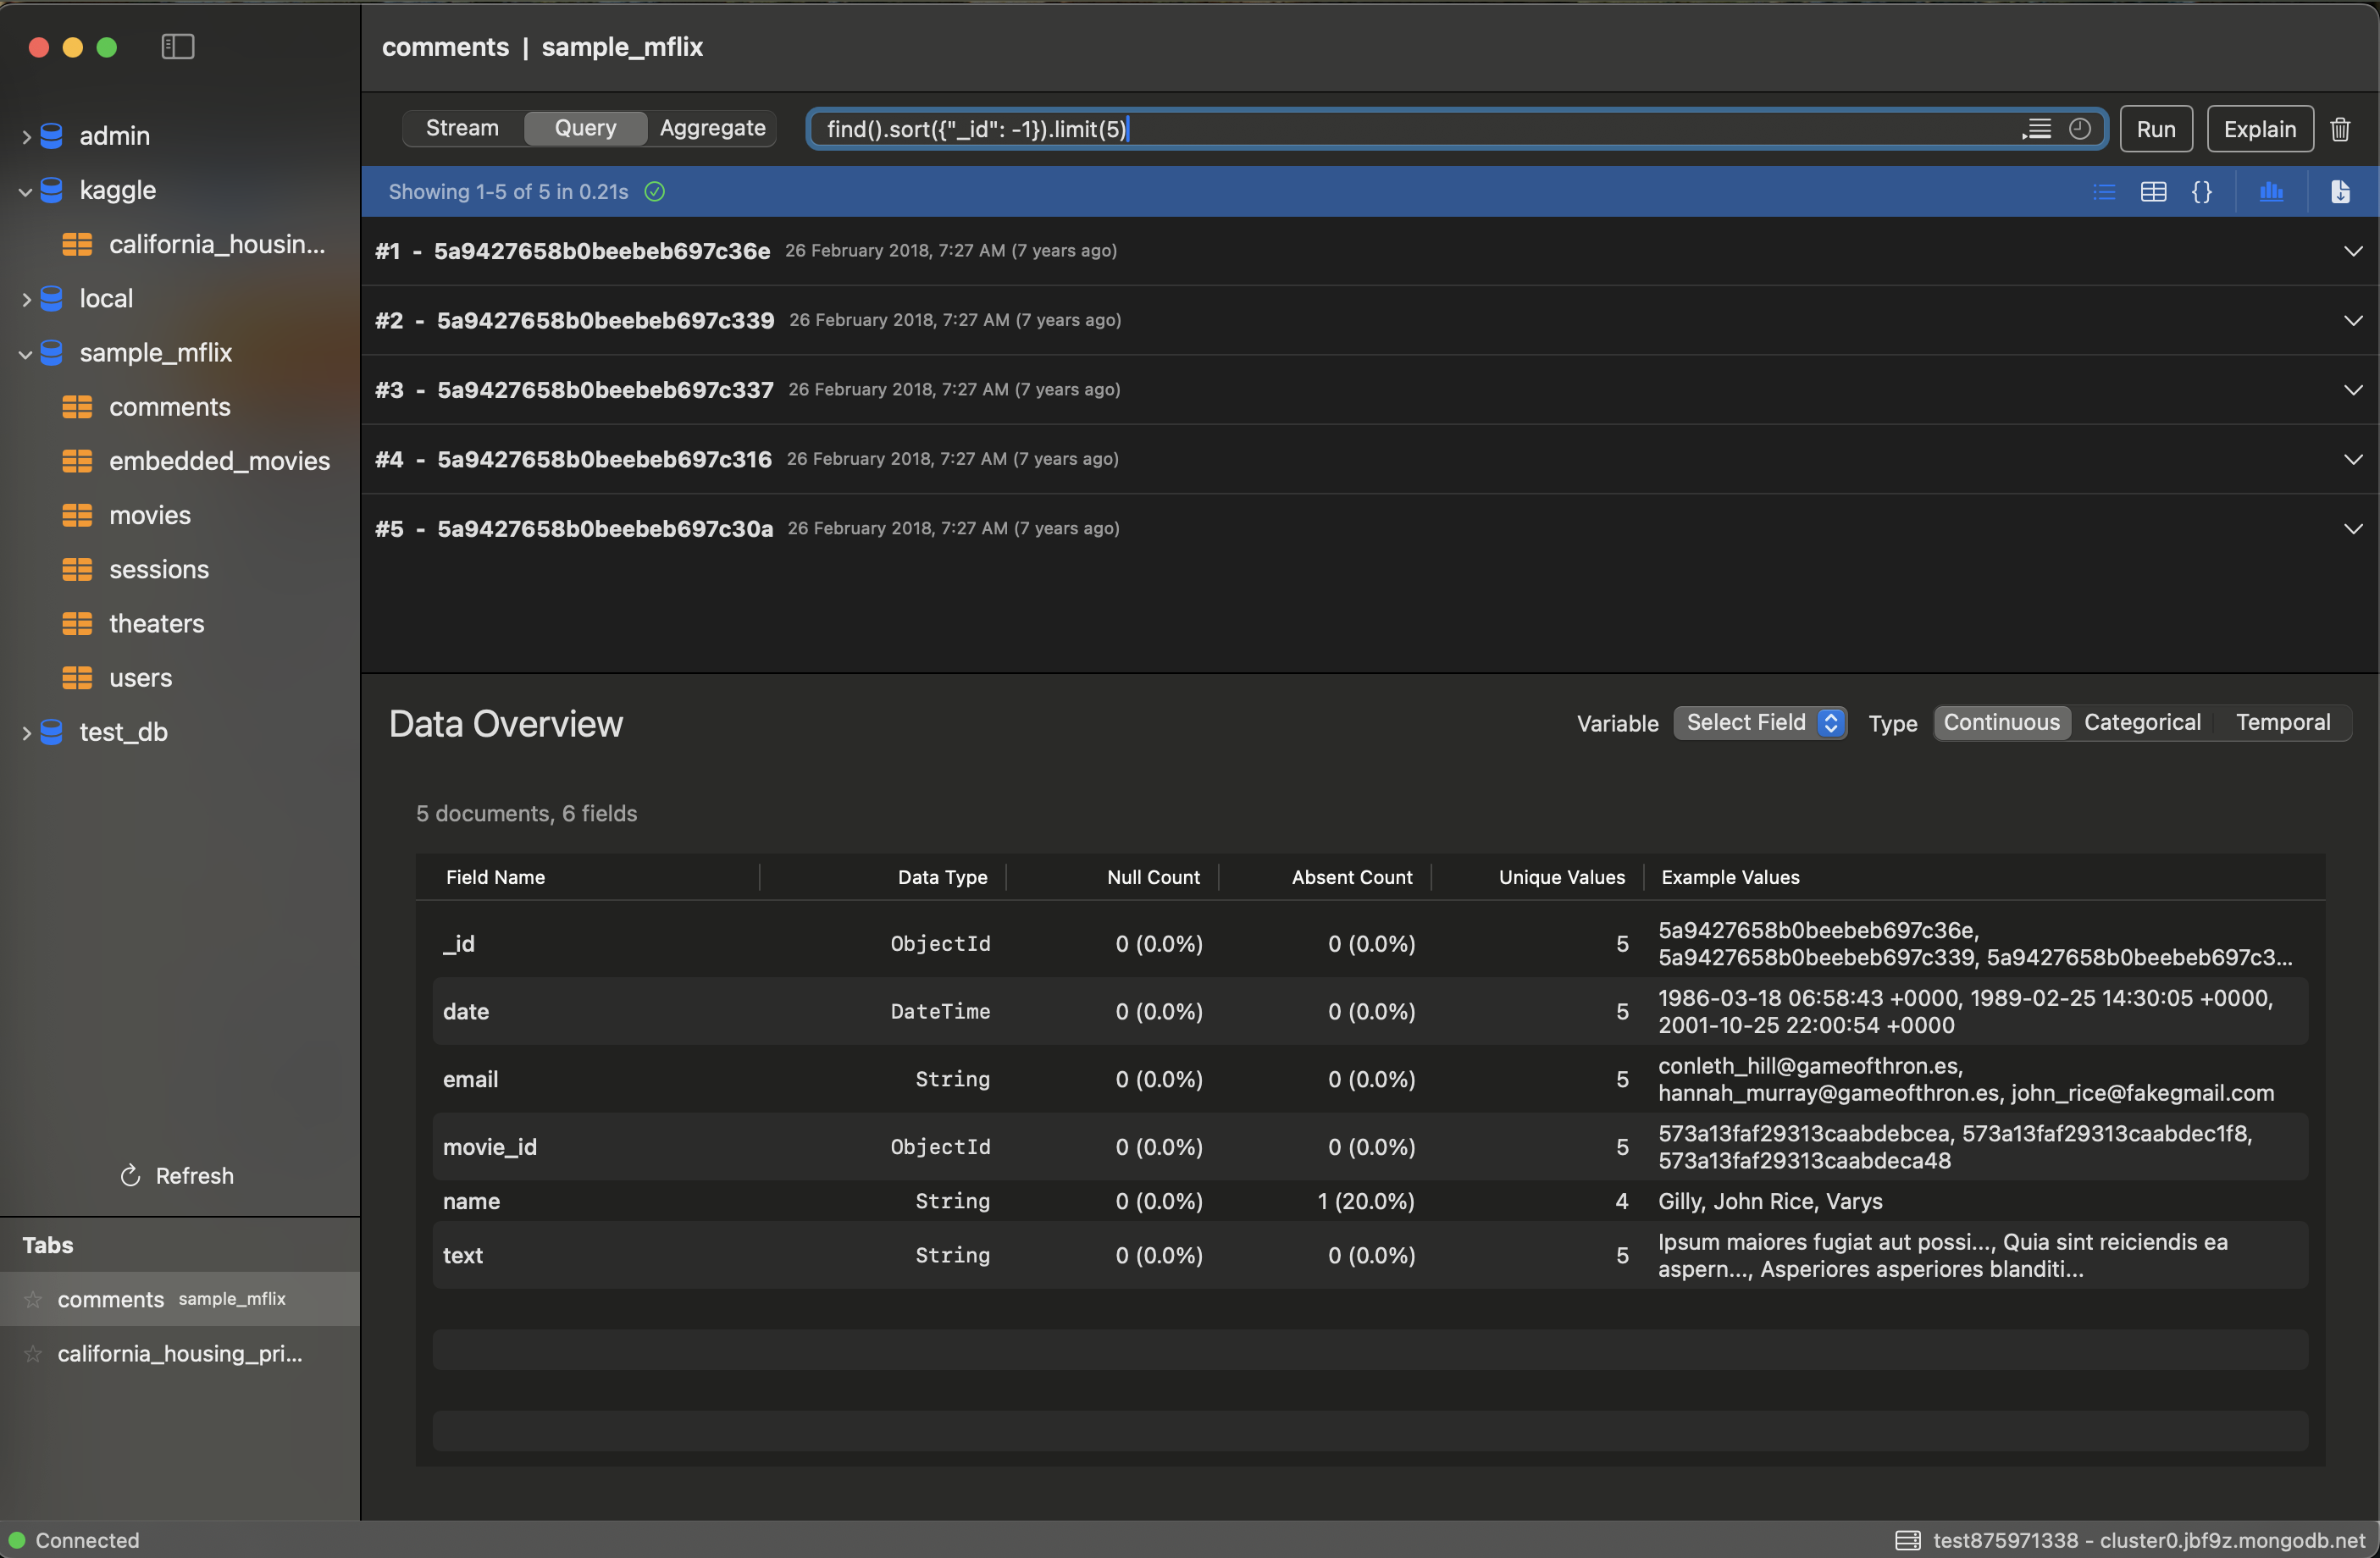Switch to JSON braces view
The width and height of the screenshot is (2380, 1558).
click(x=2202, y=192)
